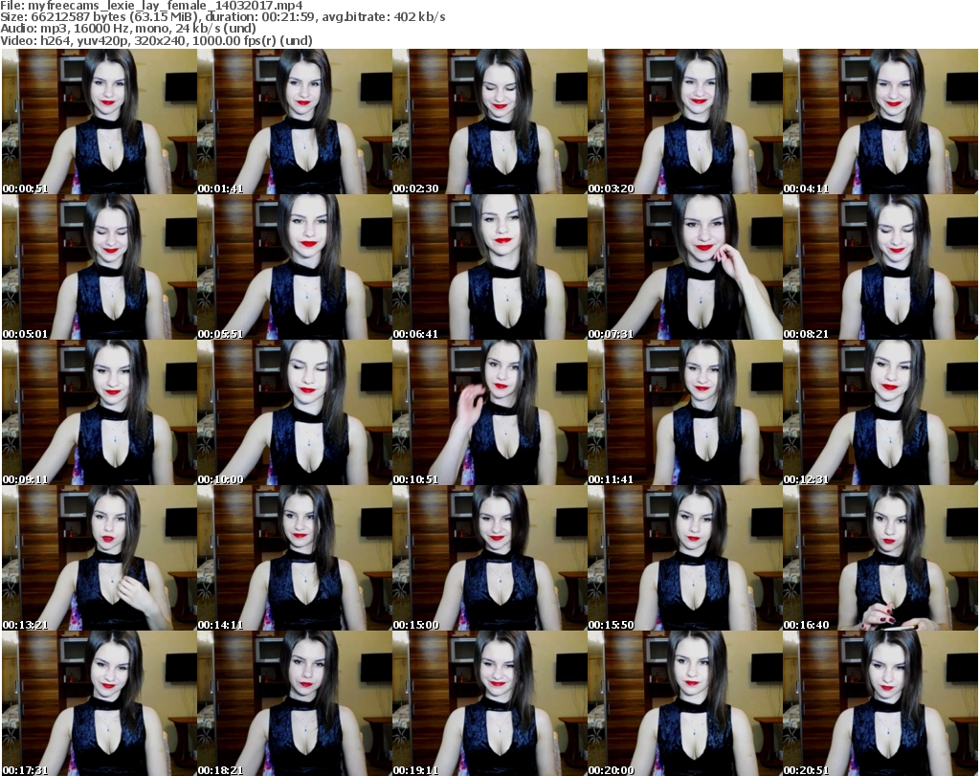Open the frame thumbnail stamped 00:06:41
Viewport: 980px width, 776px height.
point(489,267)
